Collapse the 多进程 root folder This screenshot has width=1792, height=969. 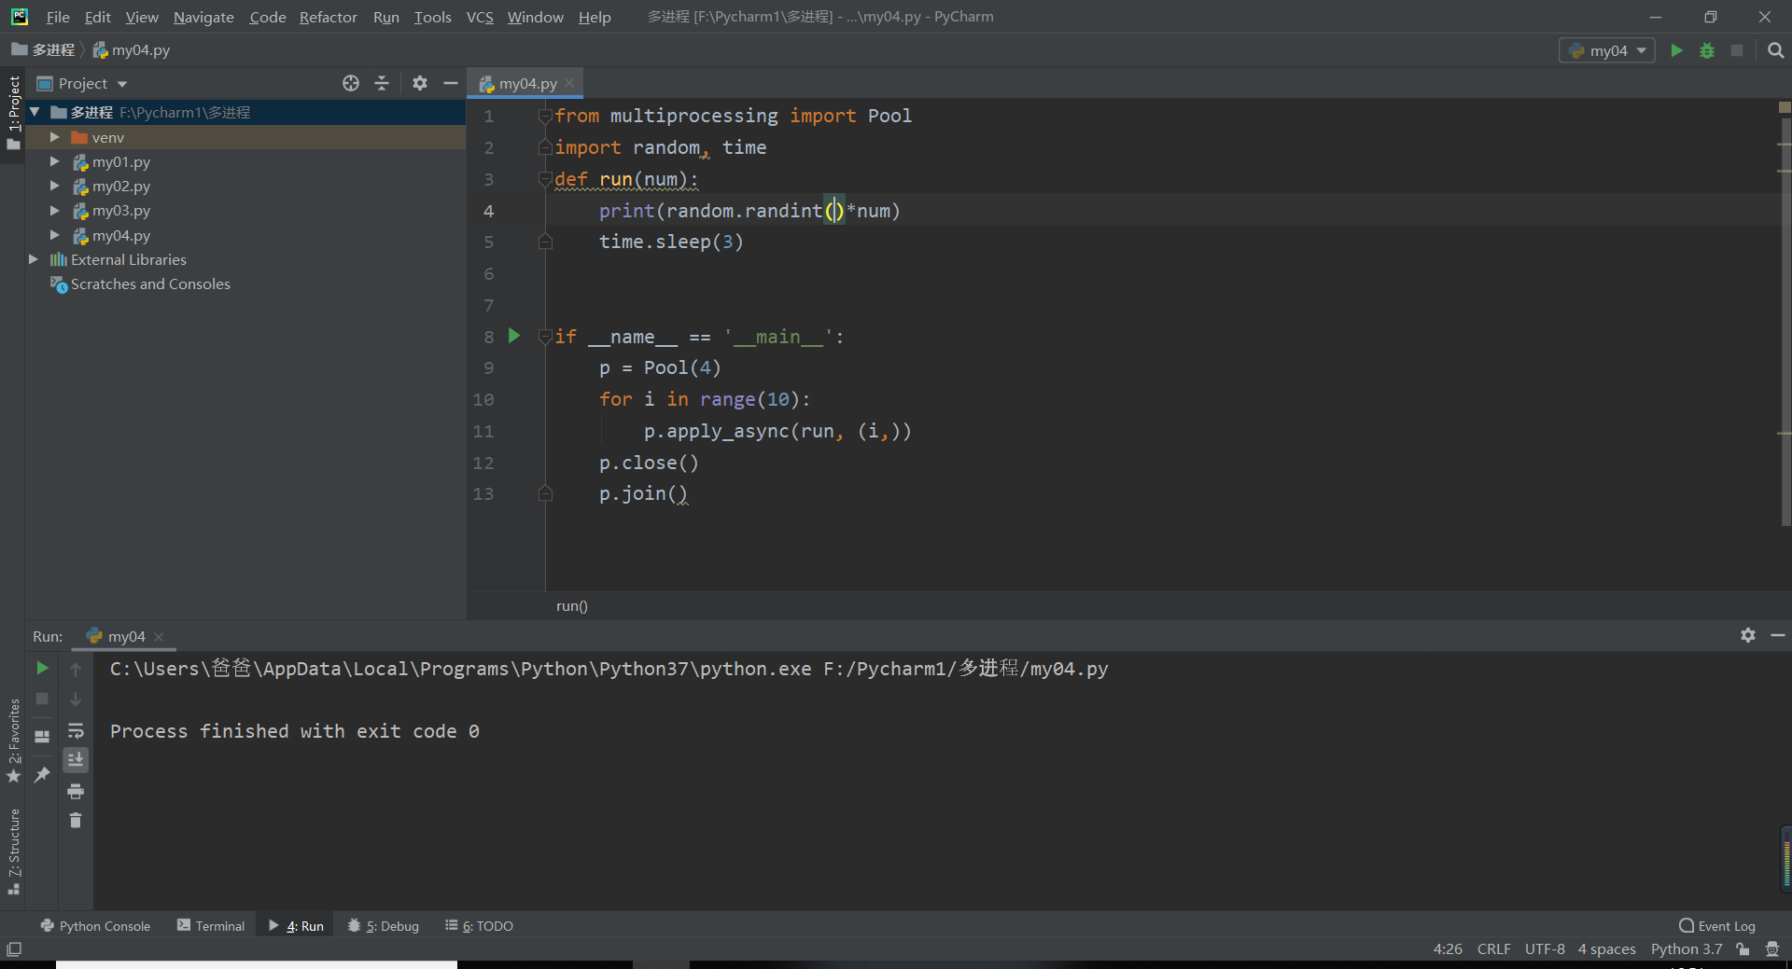[x=35, y=112]
